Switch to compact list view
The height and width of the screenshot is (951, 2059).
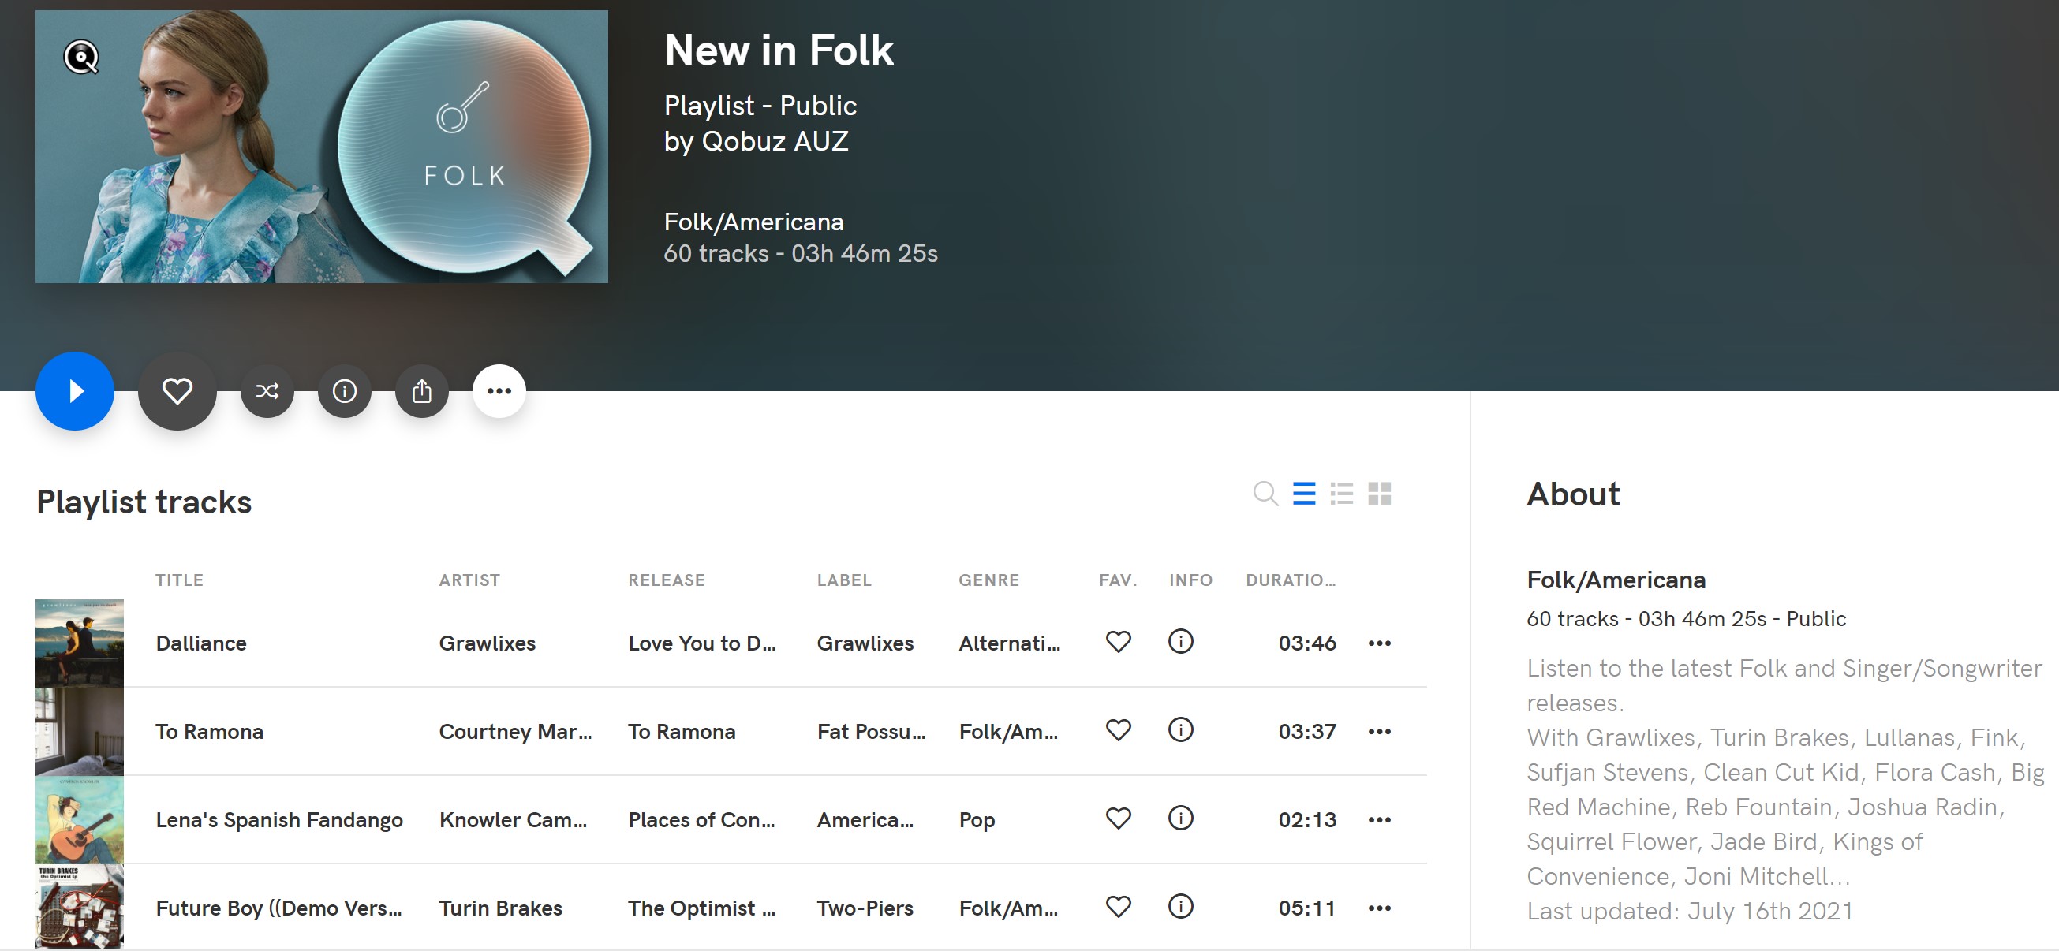(x=1304, y=494)
